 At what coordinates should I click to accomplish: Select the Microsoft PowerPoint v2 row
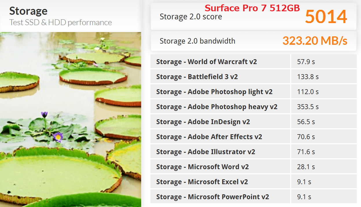[x=253, y=197]
